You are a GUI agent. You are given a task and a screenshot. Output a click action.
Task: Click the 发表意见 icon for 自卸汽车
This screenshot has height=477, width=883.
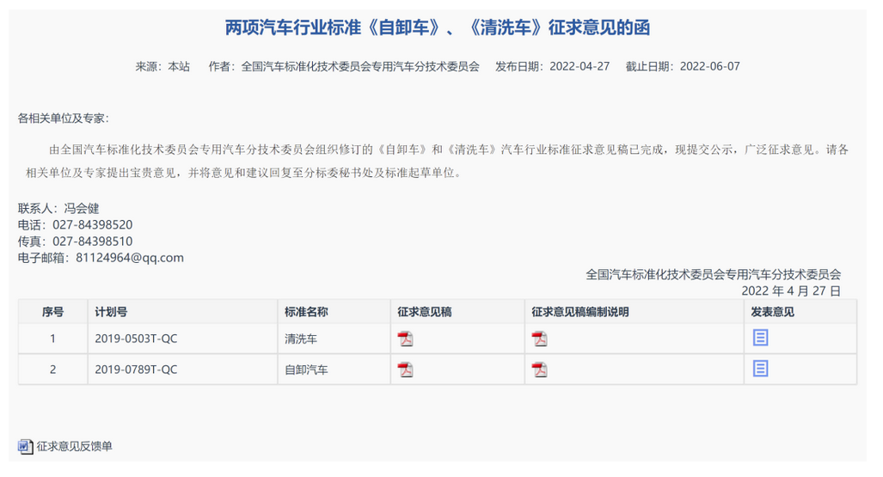[760, 369]
